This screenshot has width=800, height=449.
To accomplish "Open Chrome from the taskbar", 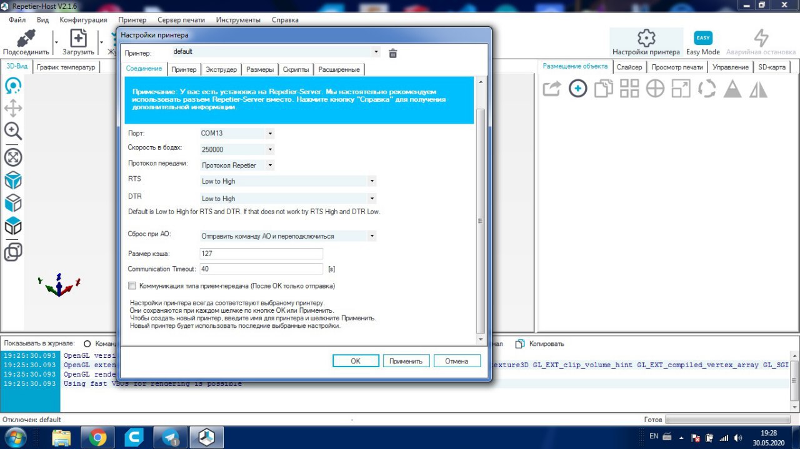I will coord(97,437).
